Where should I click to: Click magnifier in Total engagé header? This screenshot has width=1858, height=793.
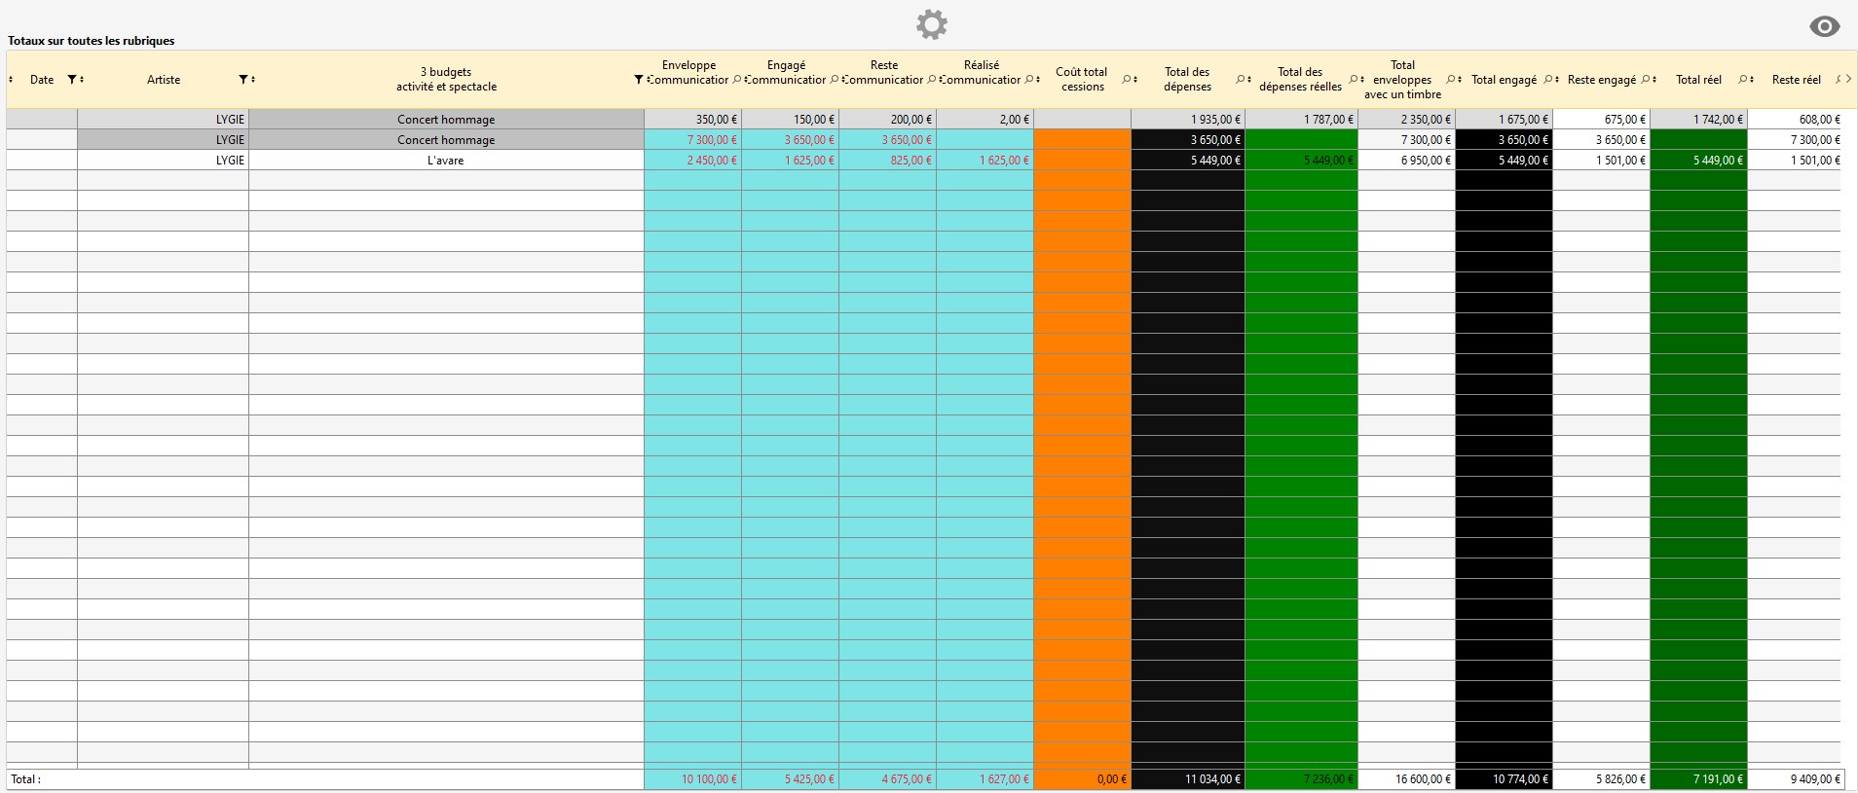pyautogui.click(x=1547, y=80)
